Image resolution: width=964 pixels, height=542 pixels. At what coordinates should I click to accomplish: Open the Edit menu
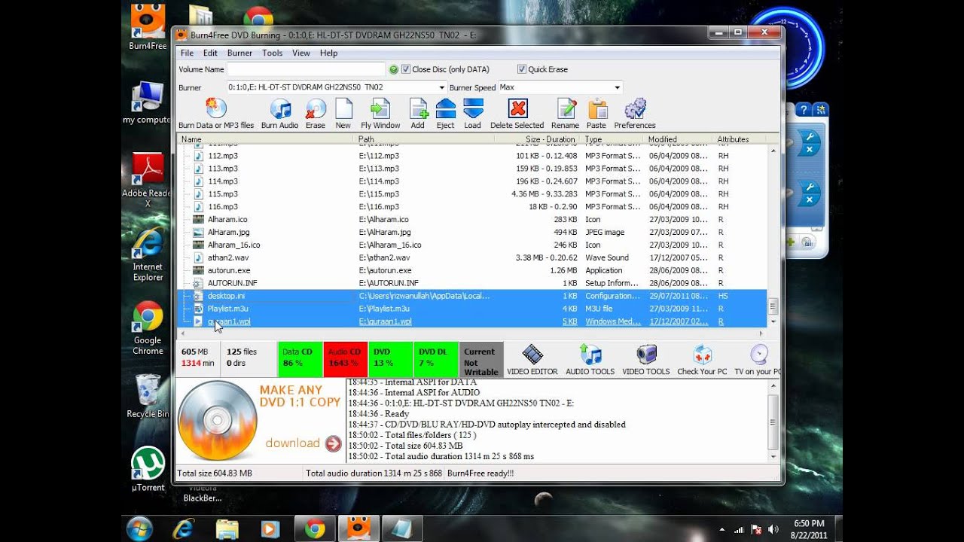tap(210, 53)
